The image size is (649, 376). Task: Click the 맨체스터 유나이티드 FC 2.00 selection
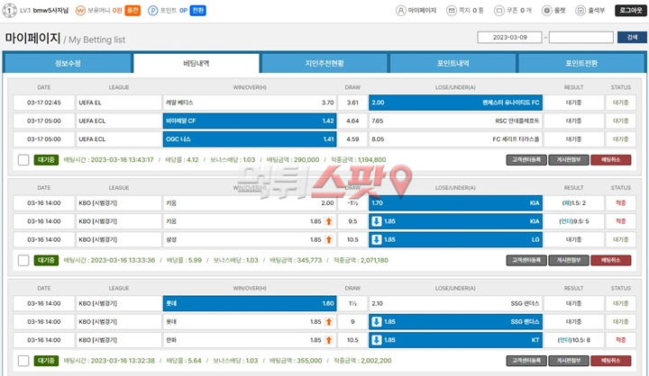coord(455,103)
